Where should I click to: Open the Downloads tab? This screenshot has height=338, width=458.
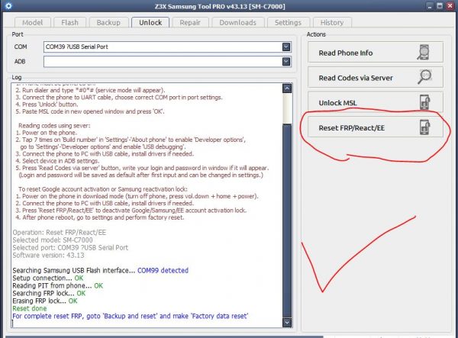237,22
